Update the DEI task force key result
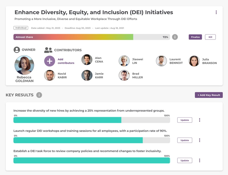Screen dimensions: 228x175 click(x=184, y=160)
